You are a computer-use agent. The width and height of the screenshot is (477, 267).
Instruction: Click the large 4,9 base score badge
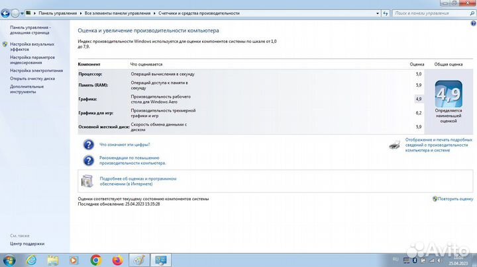(449, 94)
